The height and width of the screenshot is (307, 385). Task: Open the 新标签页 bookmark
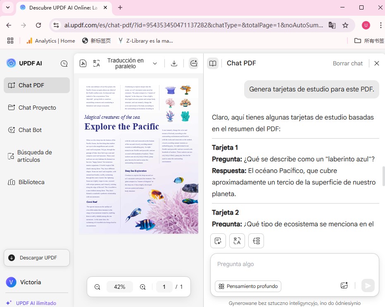click(97, 41)
